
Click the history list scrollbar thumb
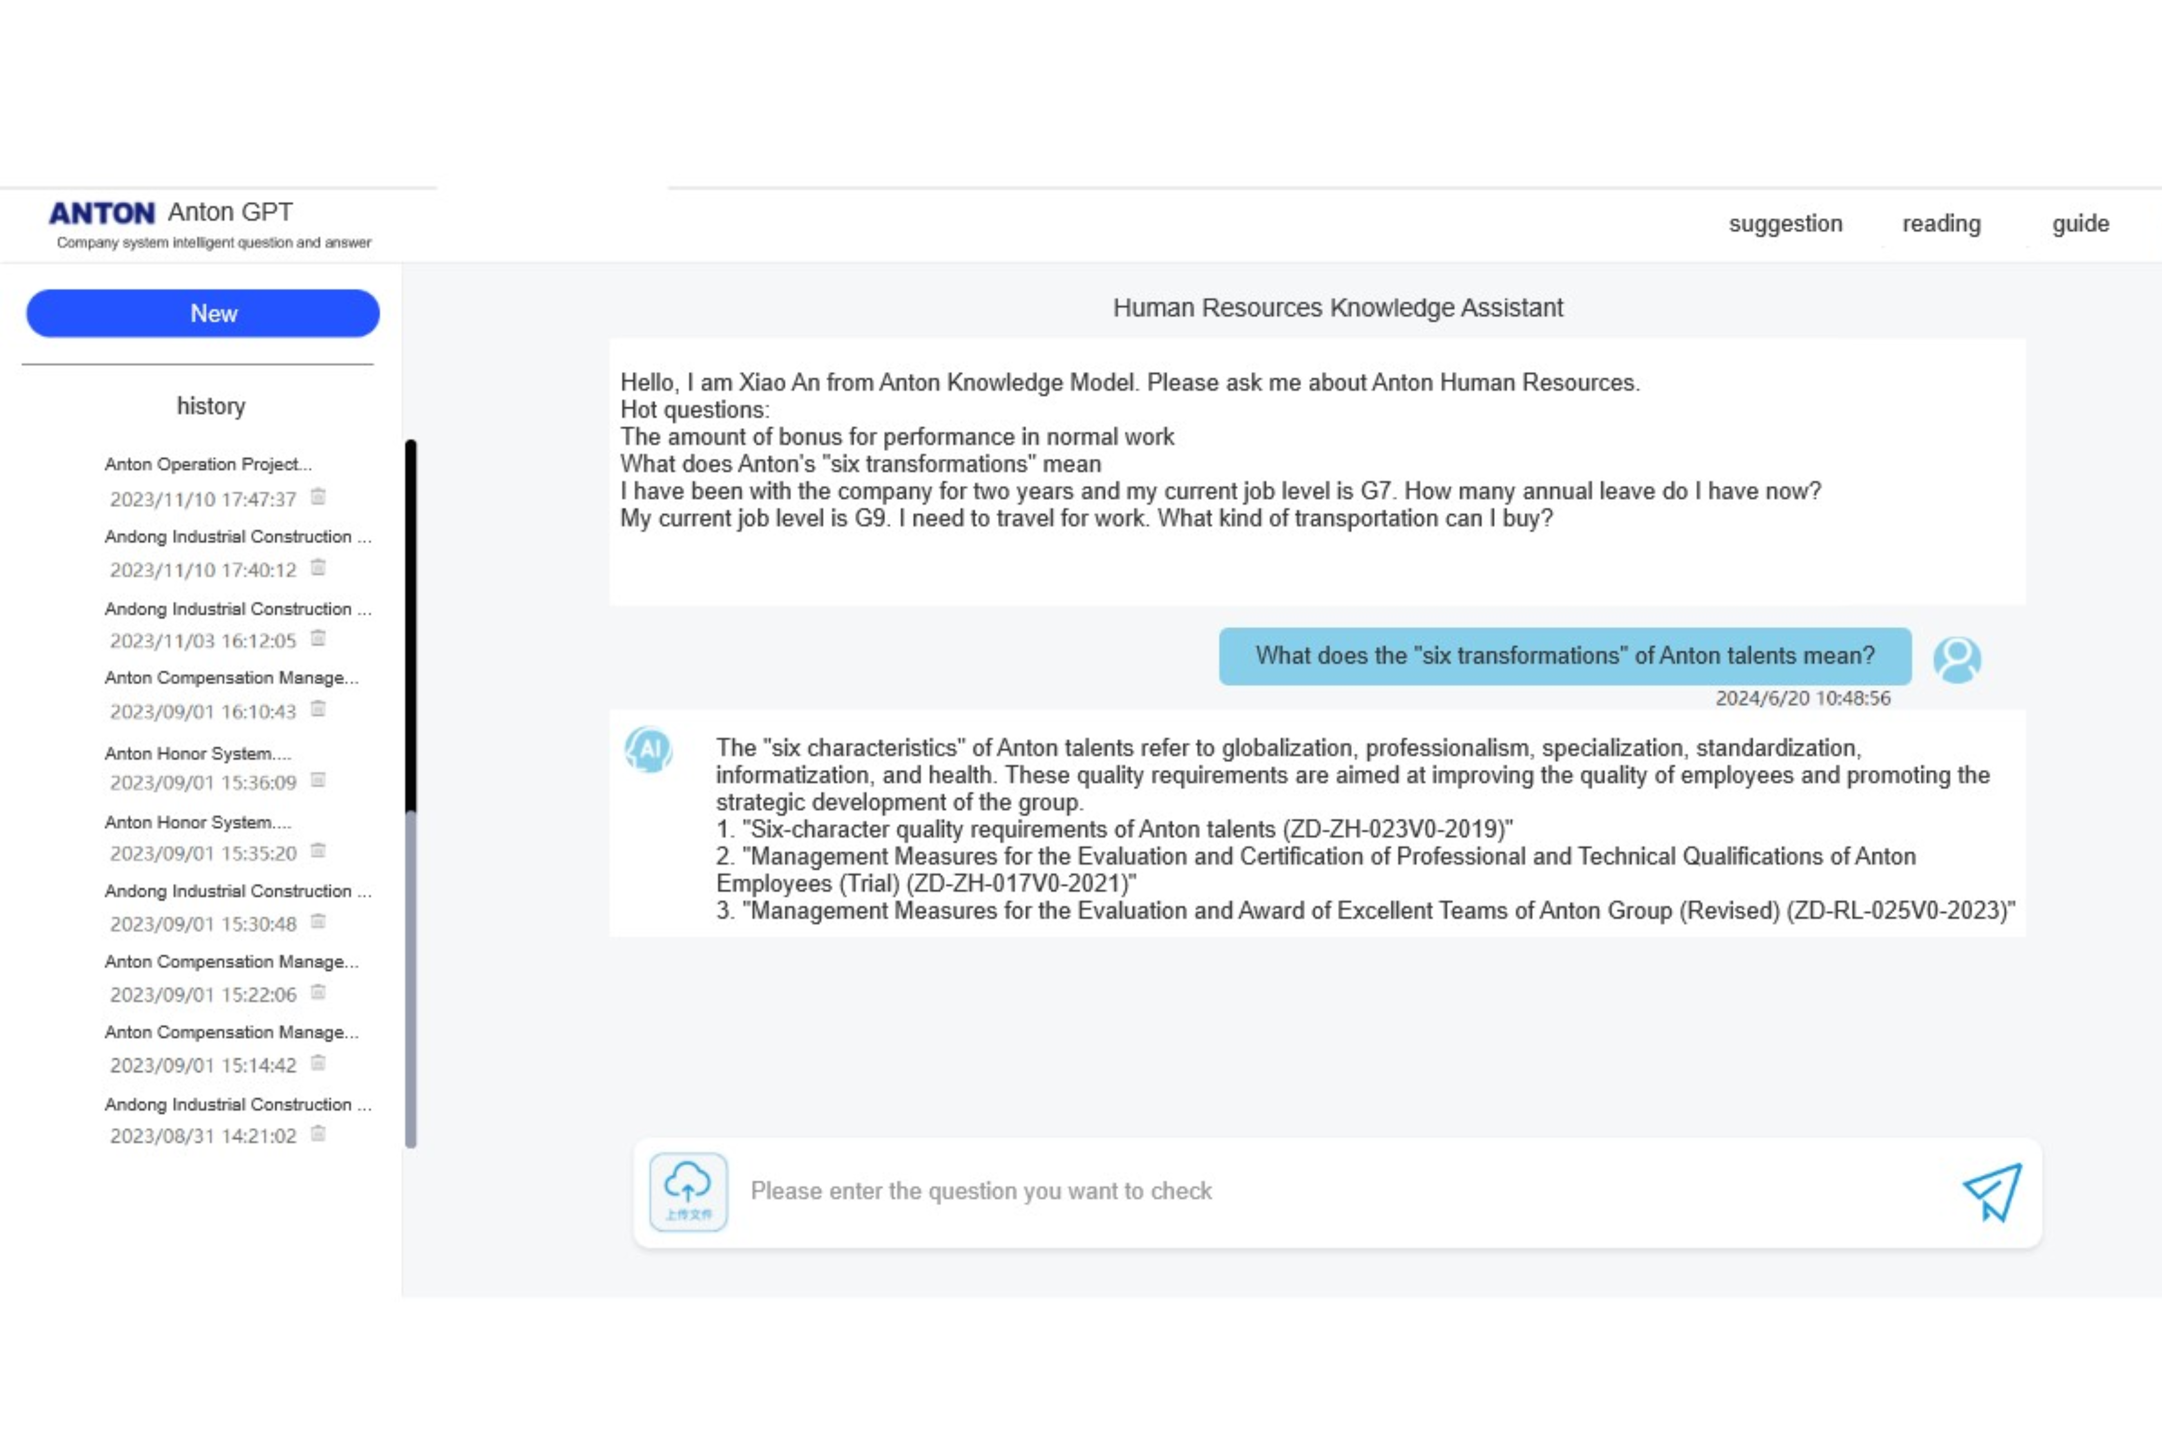click(411, 626)
